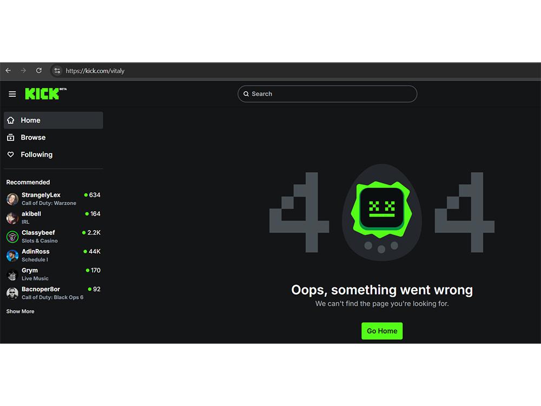The height and width of the screenshot is (406, 541).
Task: Click the Go Home button
Action: point(382,331)
